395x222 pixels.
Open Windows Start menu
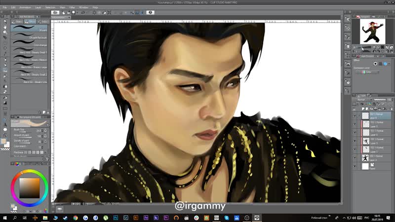coord(5,218)
